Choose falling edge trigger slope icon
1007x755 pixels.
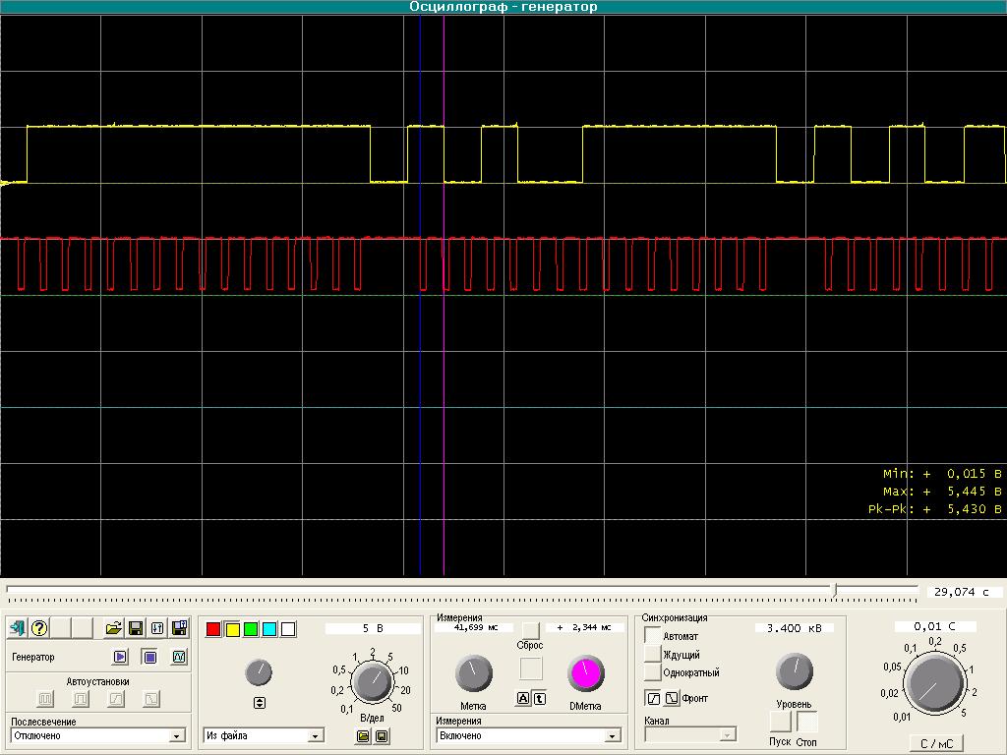coord(672,698)
